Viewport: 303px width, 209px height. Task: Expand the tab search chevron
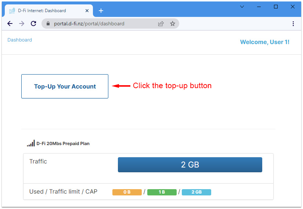pos(242,7)
